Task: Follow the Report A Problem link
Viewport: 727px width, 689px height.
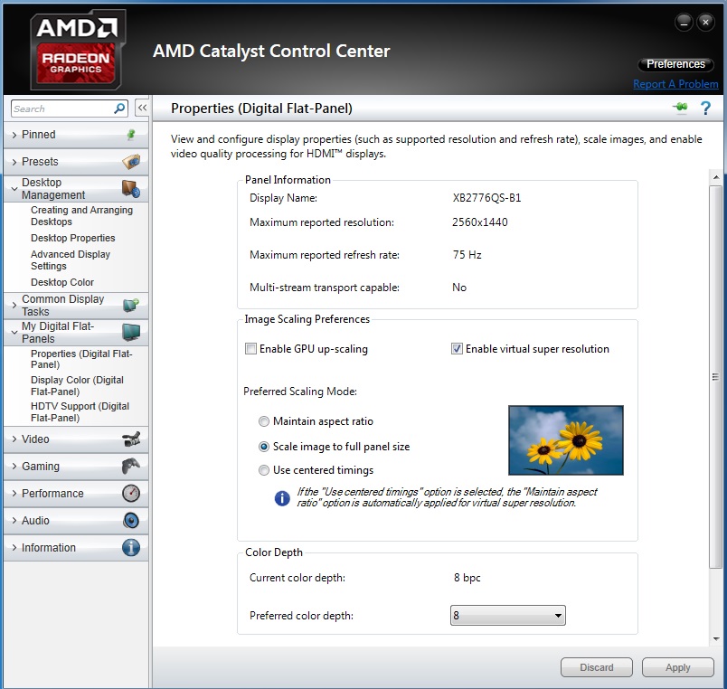Action: (675, 84)
